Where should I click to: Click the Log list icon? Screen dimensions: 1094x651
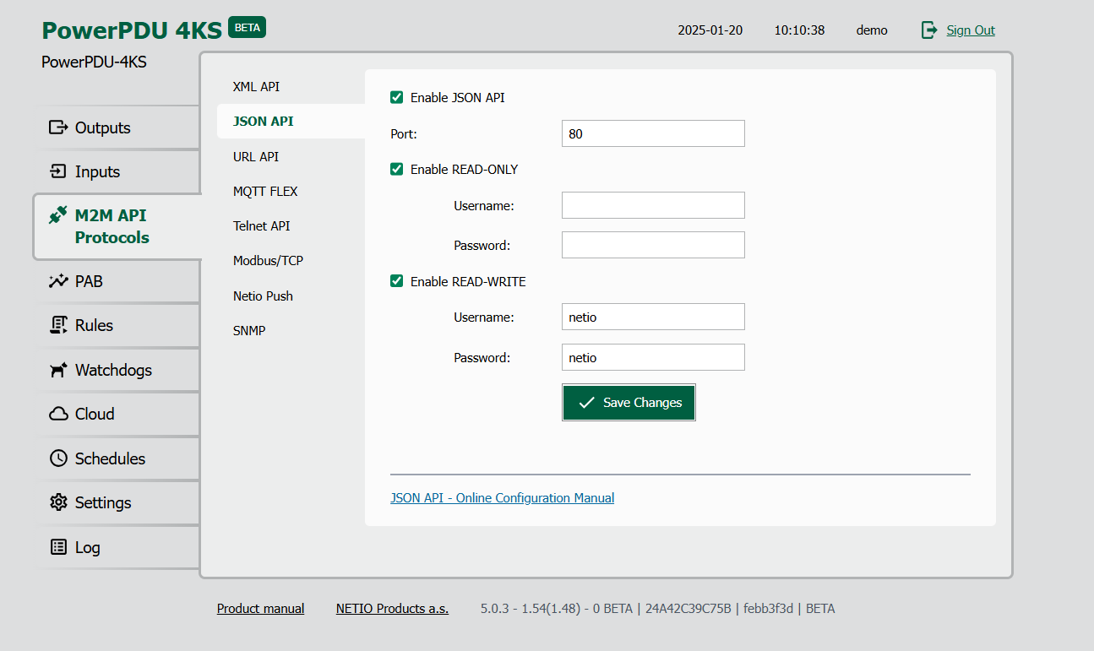58,547
